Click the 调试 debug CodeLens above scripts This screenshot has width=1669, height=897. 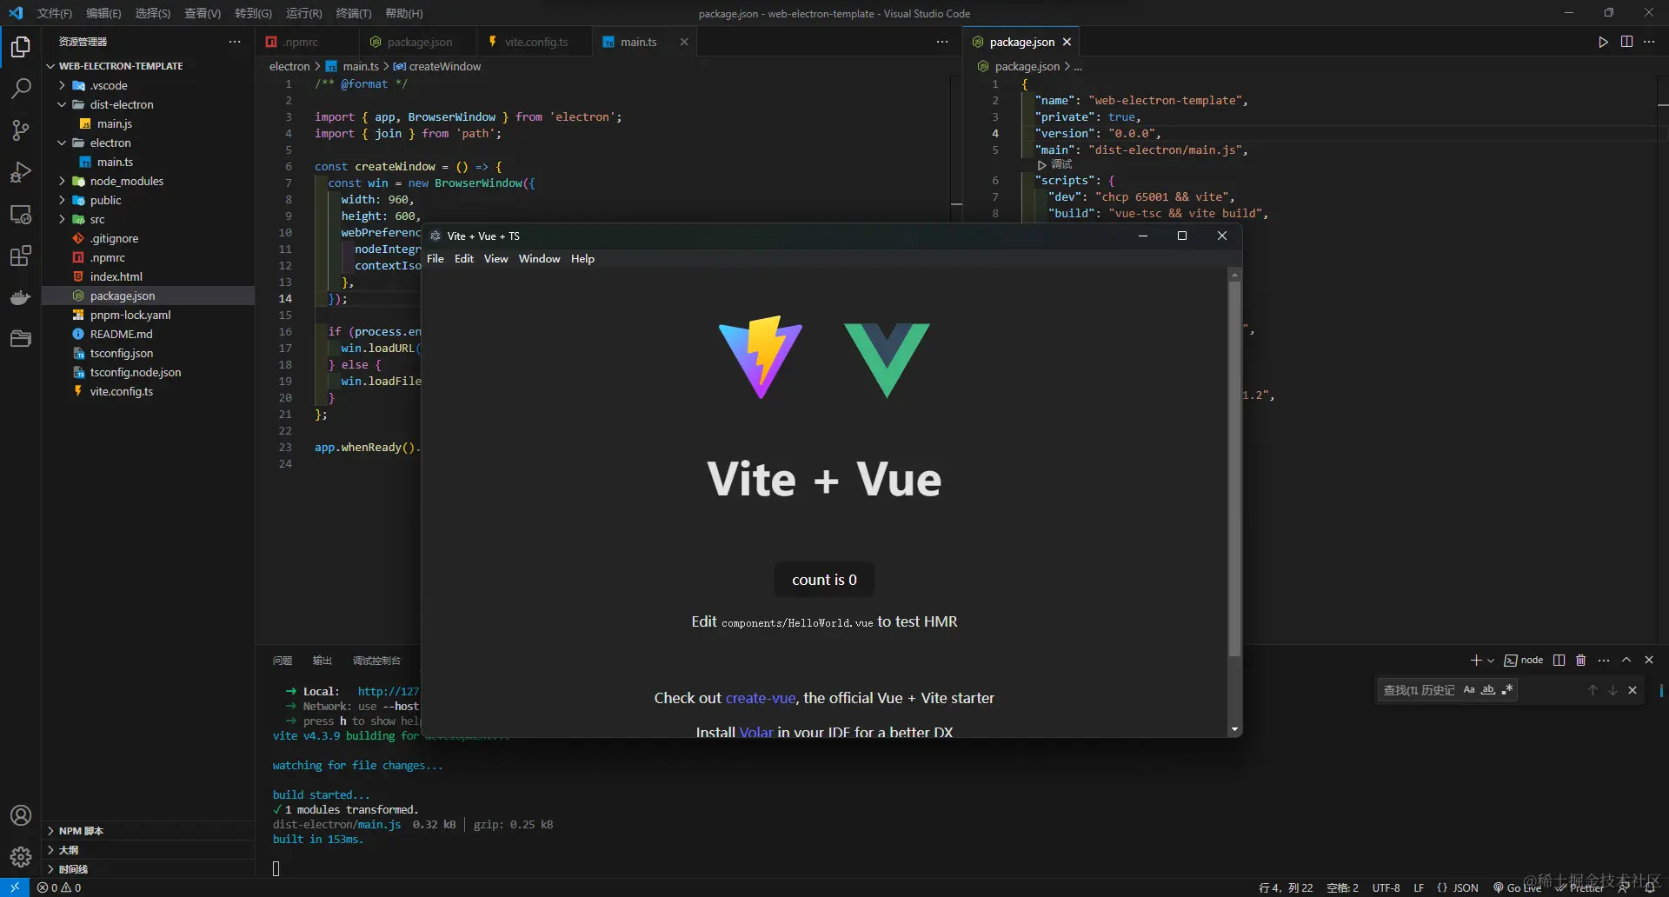1055,164
